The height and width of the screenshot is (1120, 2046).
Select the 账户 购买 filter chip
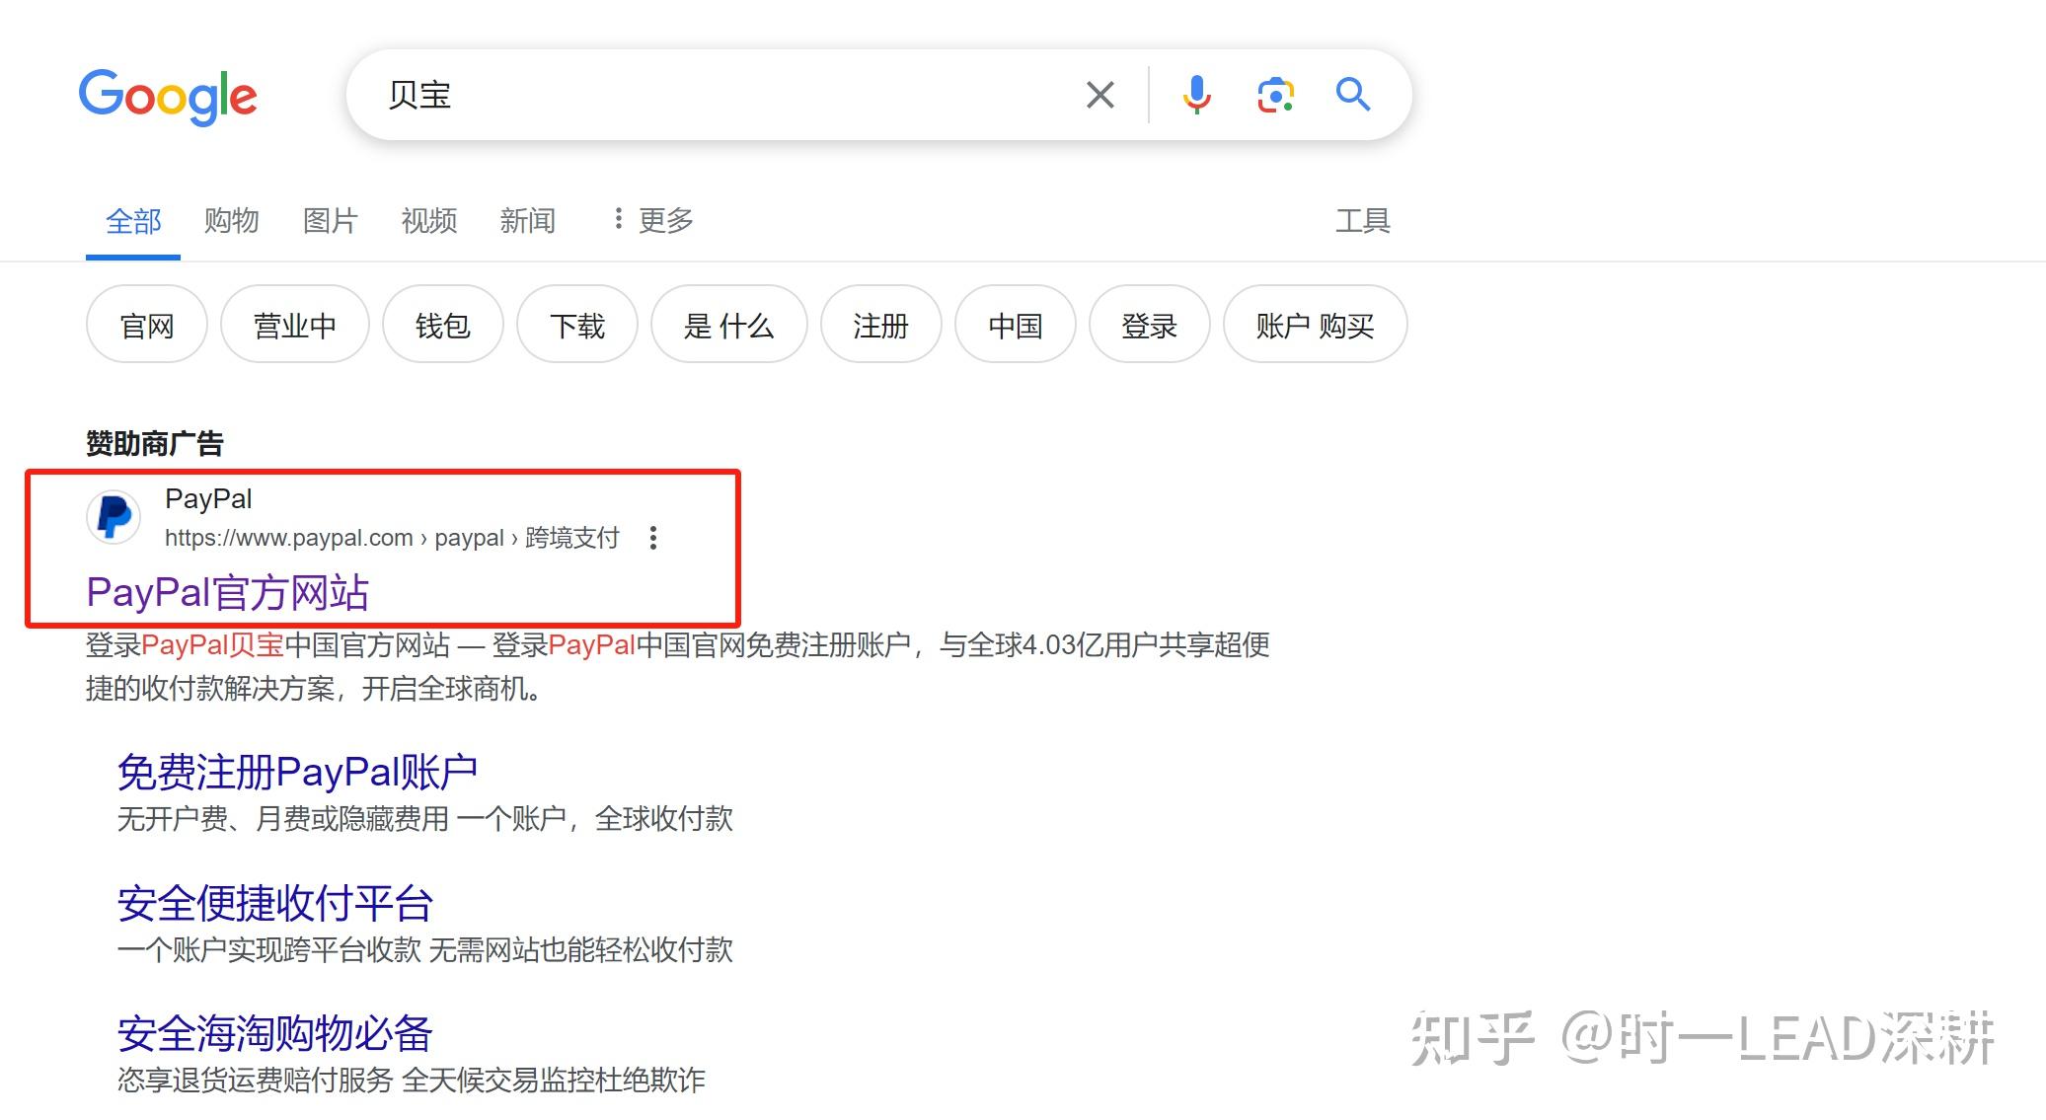pos(1316,325)
